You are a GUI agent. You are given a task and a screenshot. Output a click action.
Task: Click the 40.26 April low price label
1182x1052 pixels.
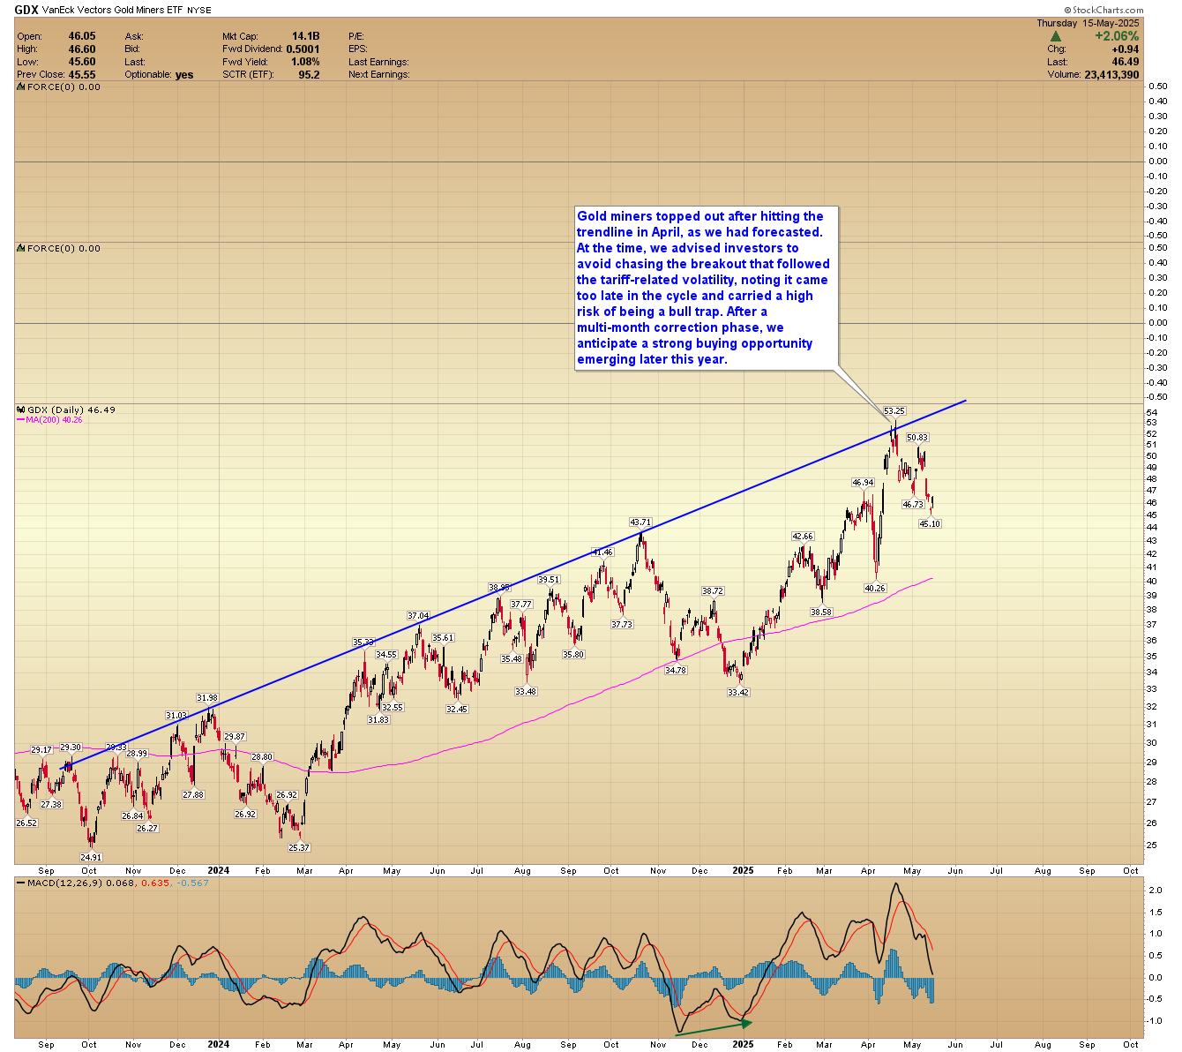click(874, 588)
